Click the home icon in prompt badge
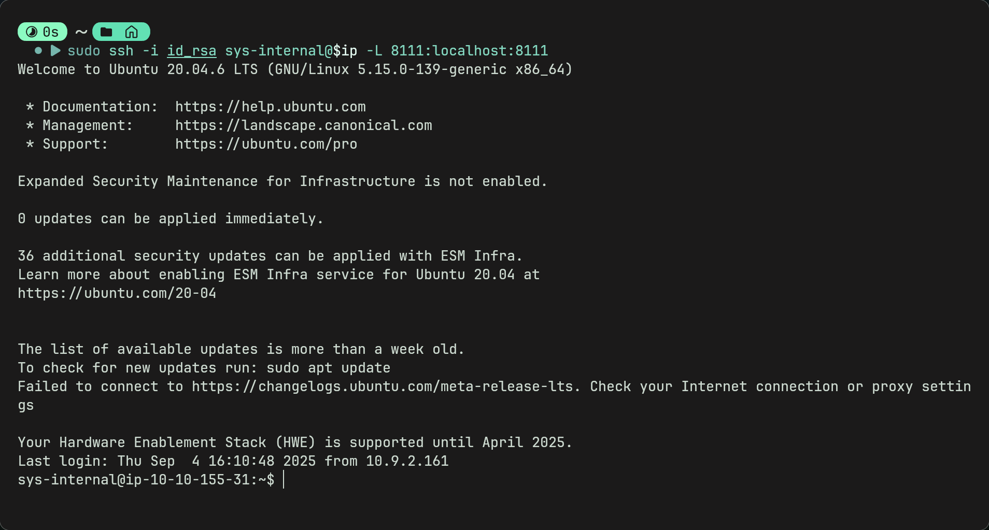The height and width of the screenshot is (530, 989). (x=132, y=32)
